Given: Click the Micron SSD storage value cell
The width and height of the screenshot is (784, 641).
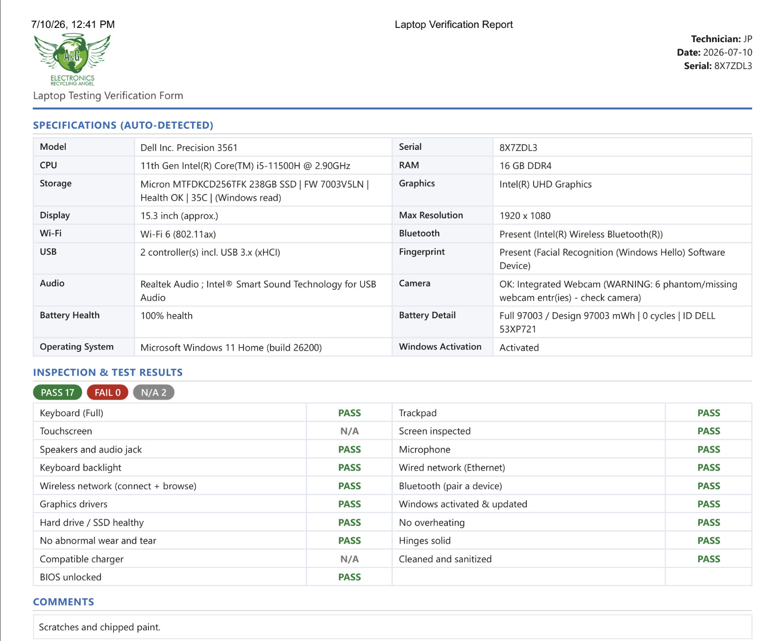Looking at the screenshot, I should click(x=263, y=190).
